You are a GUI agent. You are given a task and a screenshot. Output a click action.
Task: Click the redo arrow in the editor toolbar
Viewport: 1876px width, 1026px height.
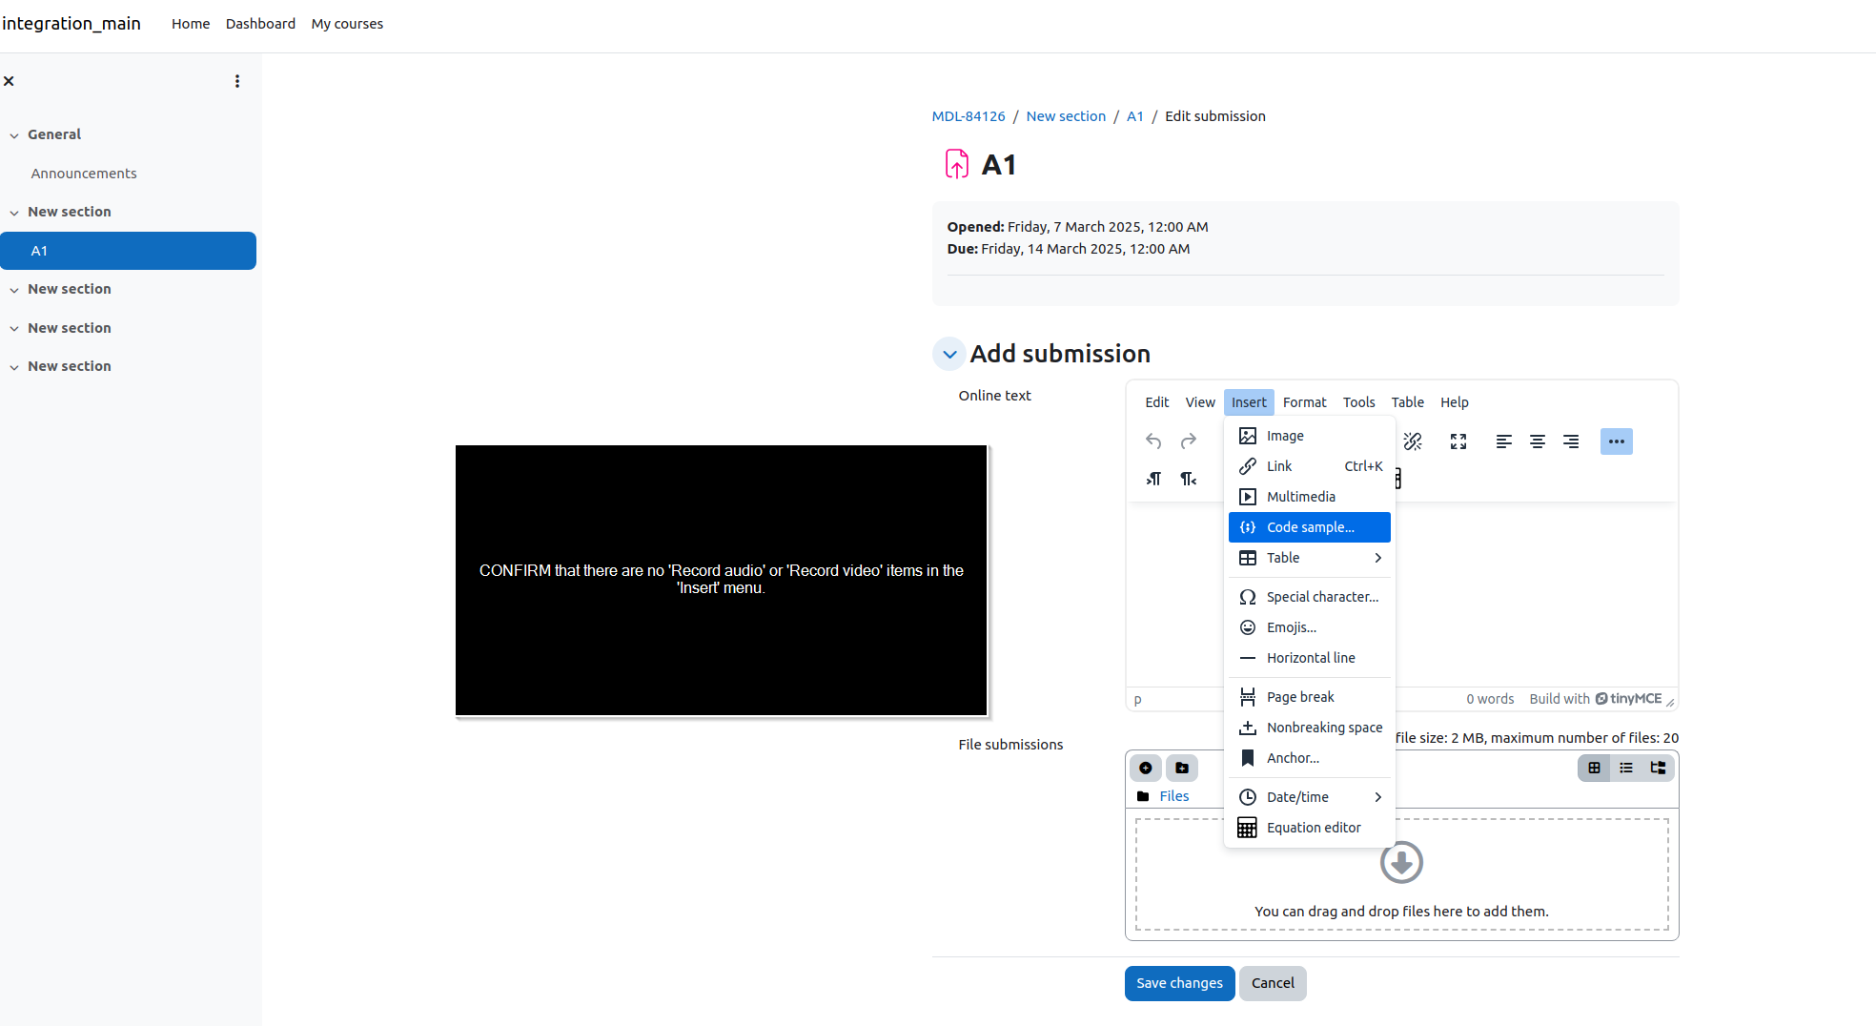pos(1188,441)
